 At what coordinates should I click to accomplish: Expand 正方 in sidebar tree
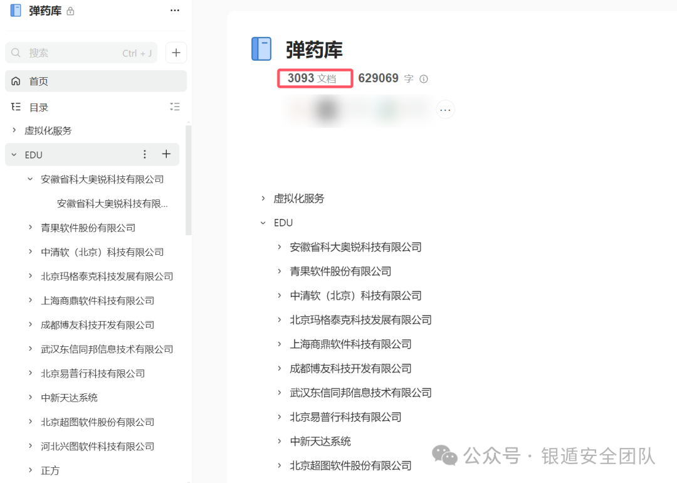[x=30, y=470]
